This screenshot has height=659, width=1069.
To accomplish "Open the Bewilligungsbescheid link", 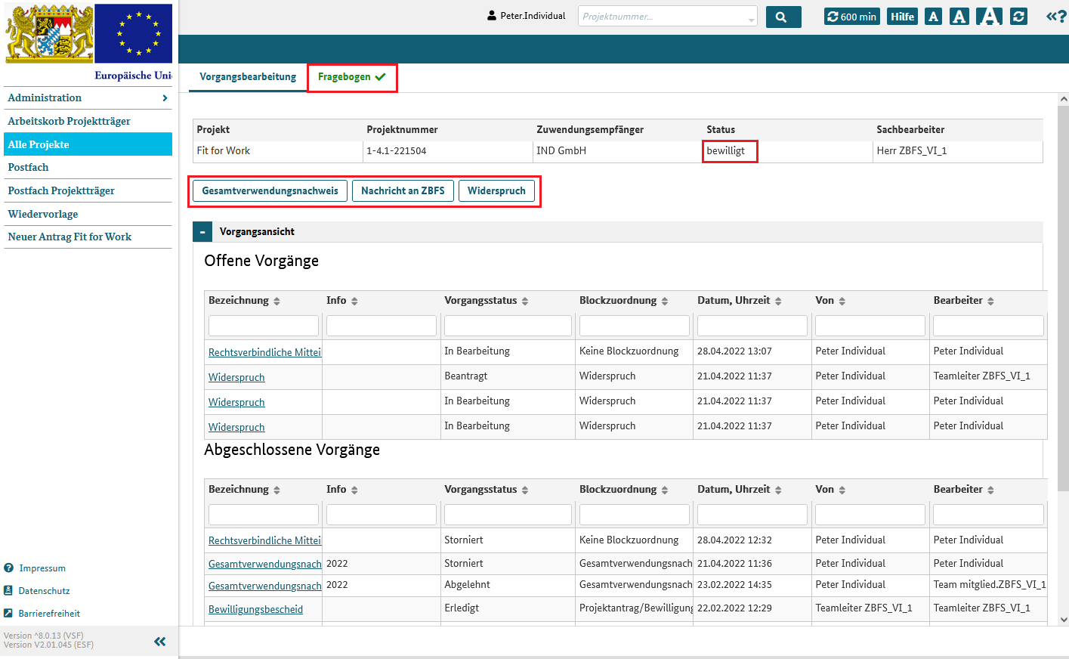I will tap(255, 609).
